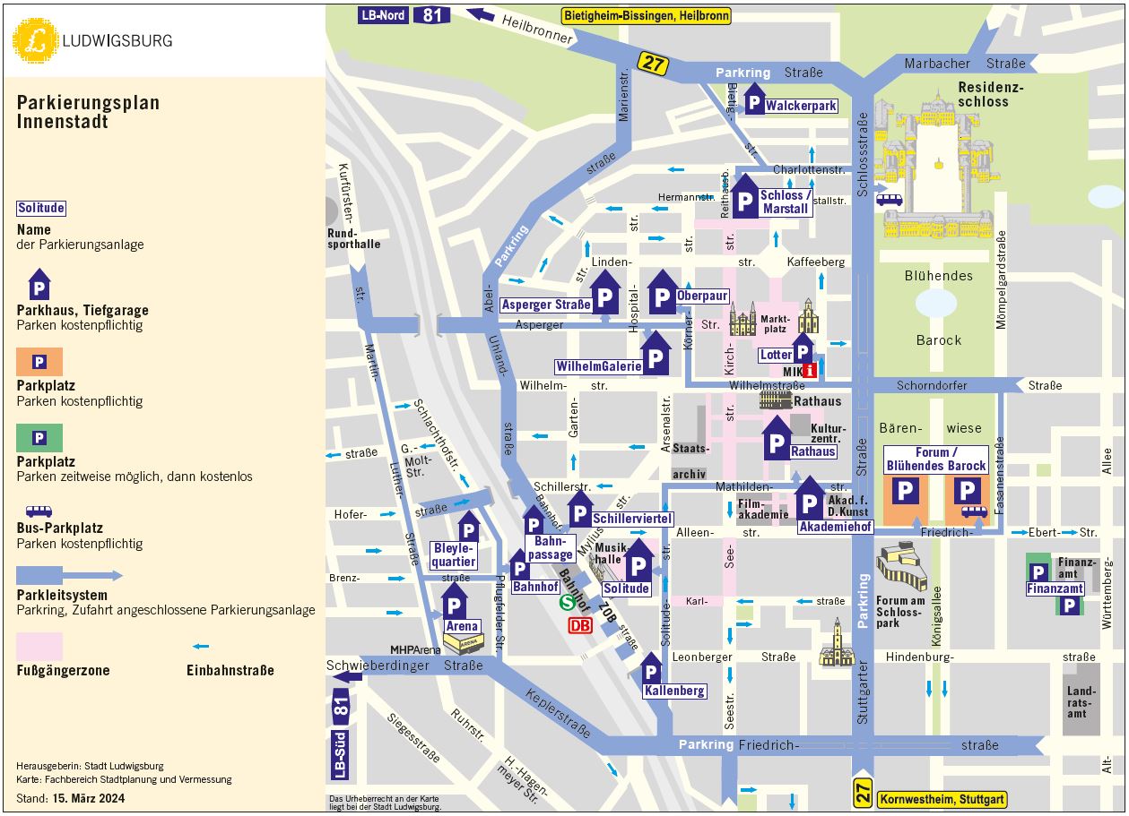This screenshot has height=816, width=1129.
Task: Click the Solitude parking garage label on map
Action: coord(626,588)
